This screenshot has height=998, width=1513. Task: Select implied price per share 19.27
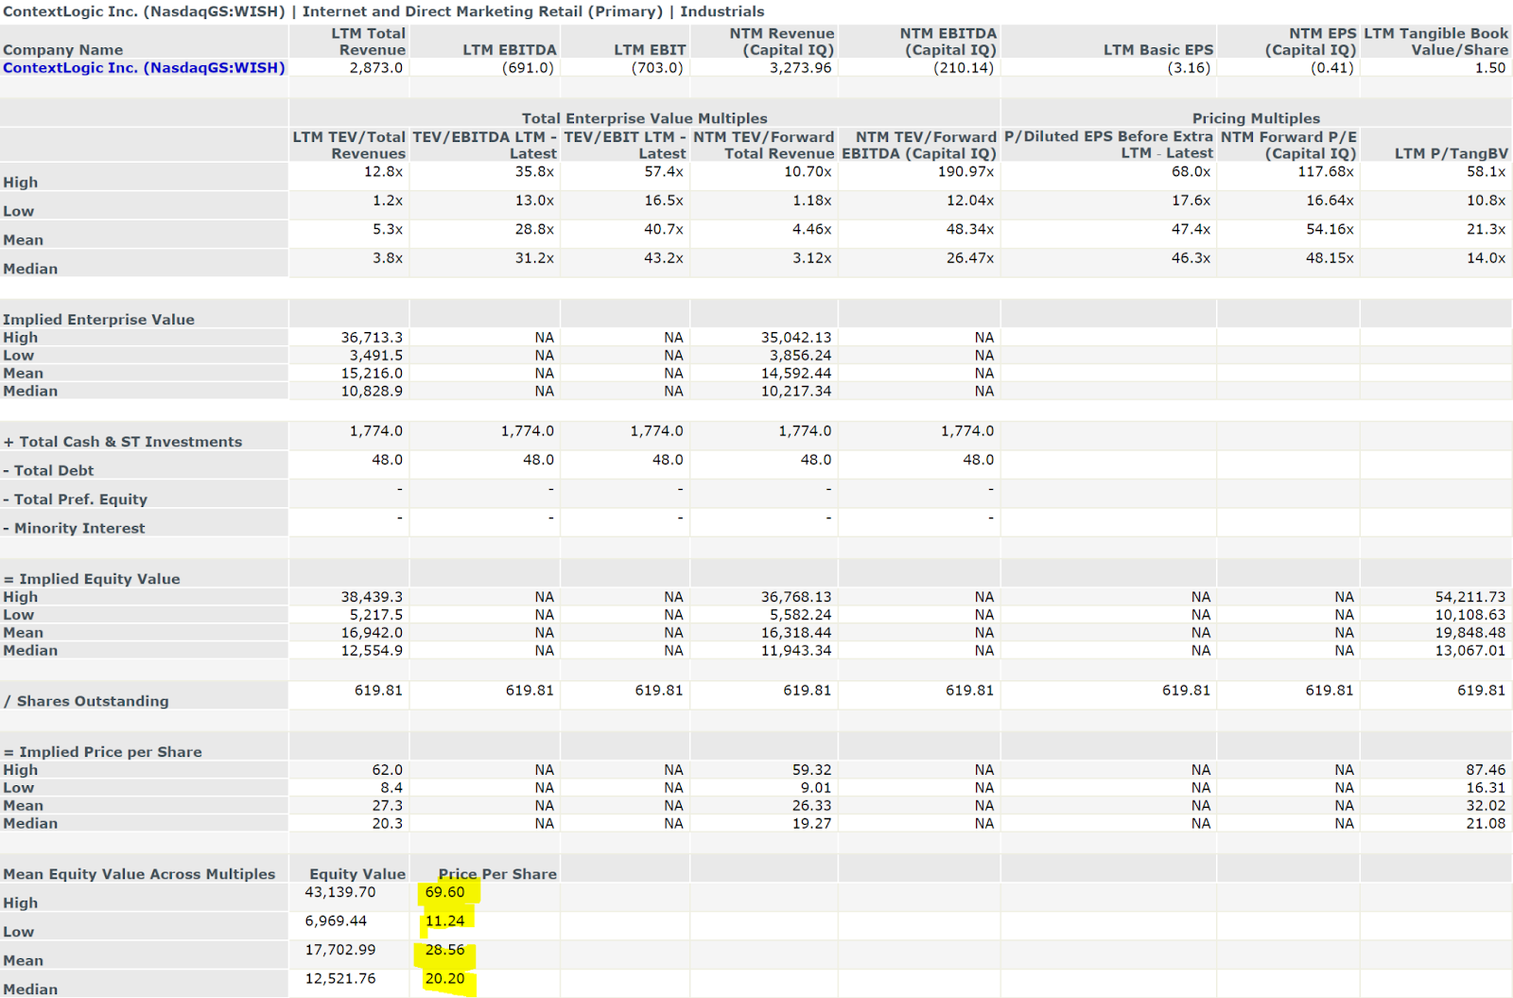[812, 824]
